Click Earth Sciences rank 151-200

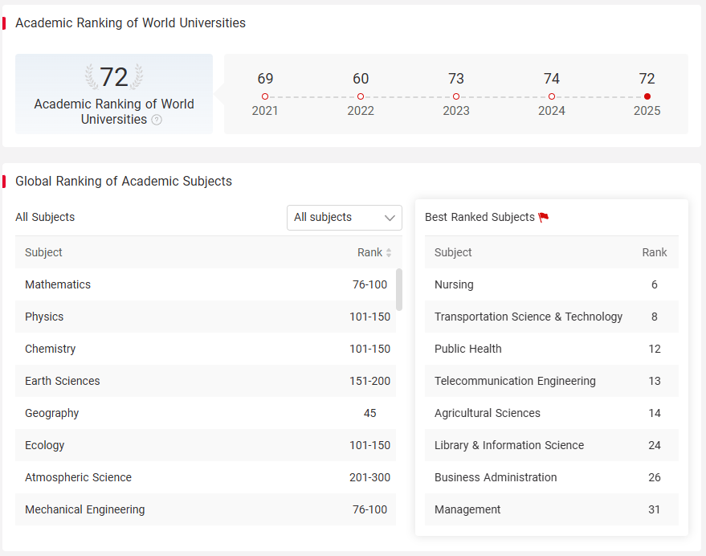(369, 381)
